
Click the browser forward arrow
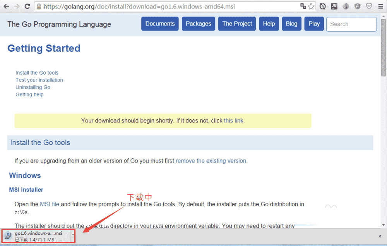(17, 7)
